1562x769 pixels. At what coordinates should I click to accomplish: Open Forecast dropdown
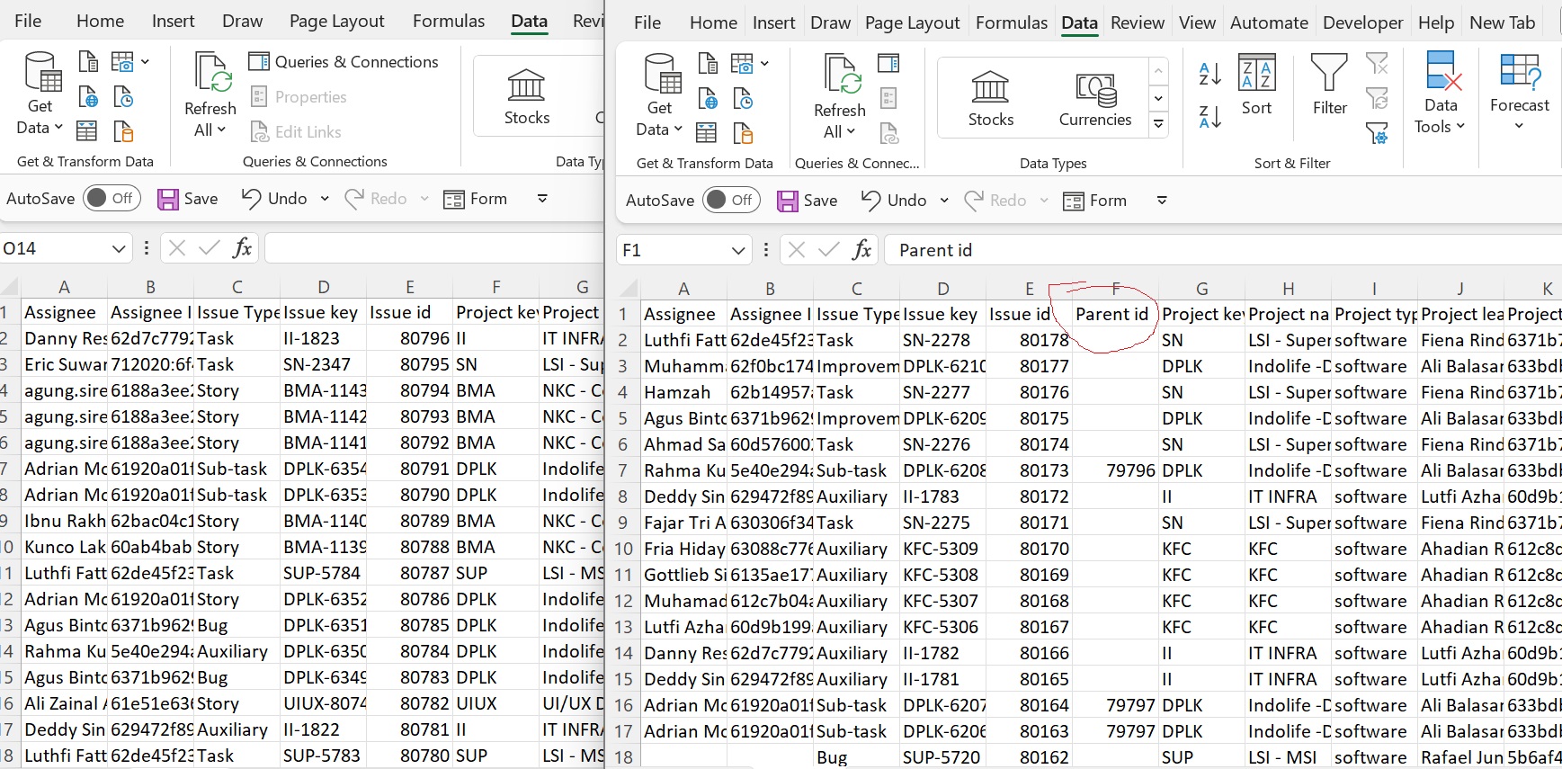(x=1520, y=94)
